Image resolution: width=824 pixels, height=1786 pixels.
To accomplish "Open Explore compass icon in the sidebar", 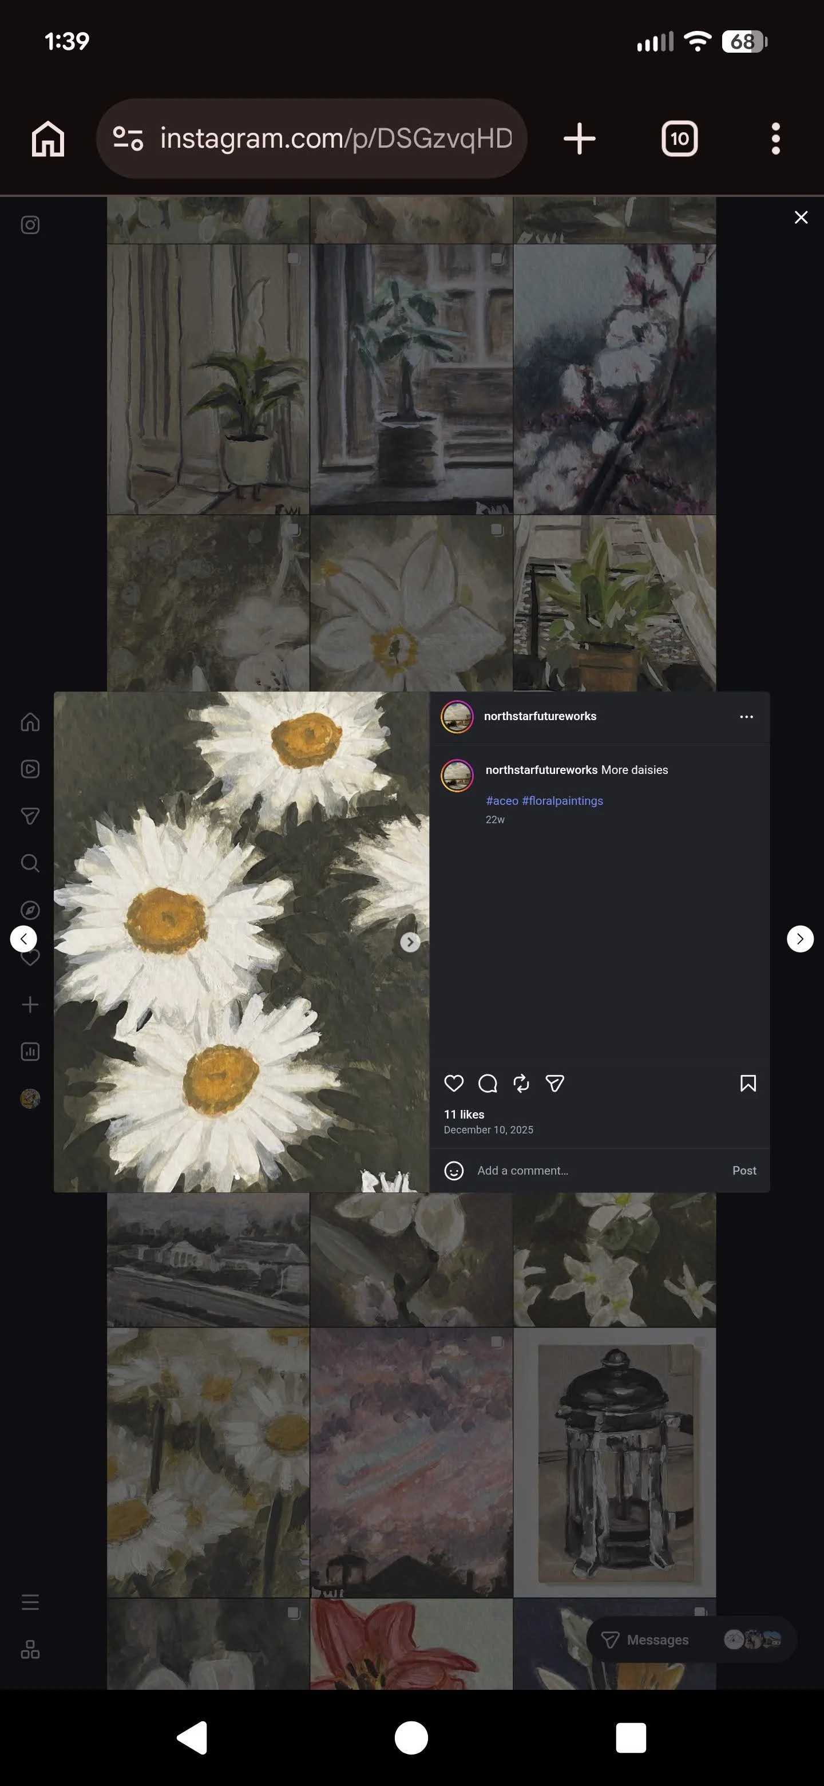I will (x=30, y=910).
